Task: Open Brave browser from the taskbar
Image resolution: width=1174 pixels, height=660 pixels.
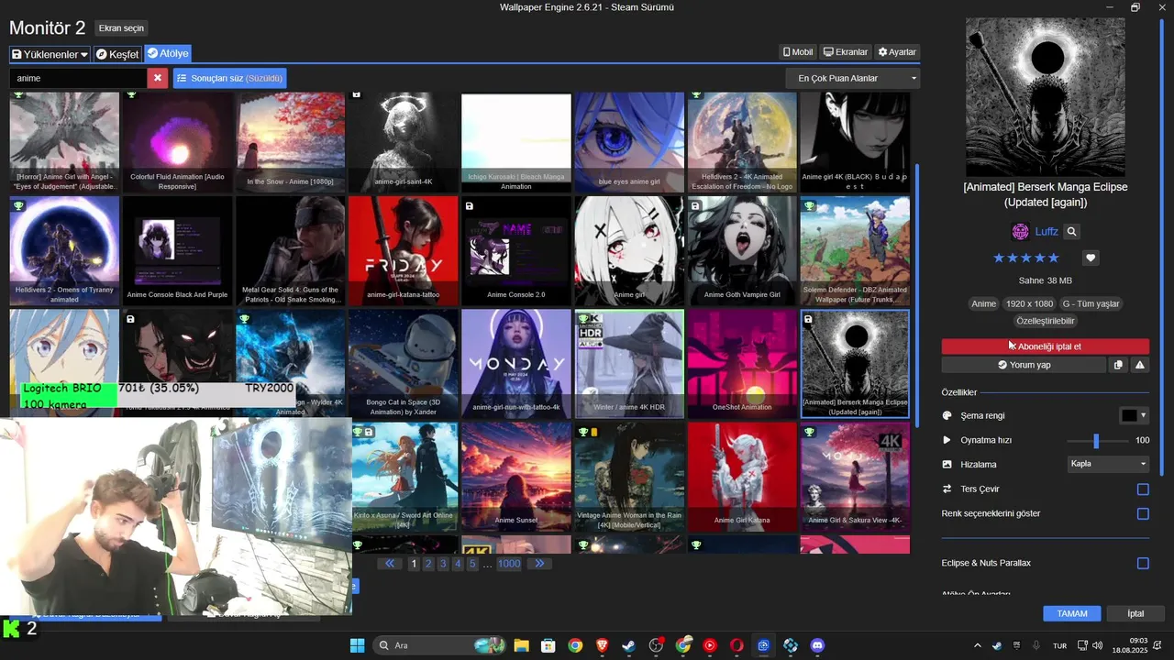Action: pyautogui.click(x=602, y=645)
